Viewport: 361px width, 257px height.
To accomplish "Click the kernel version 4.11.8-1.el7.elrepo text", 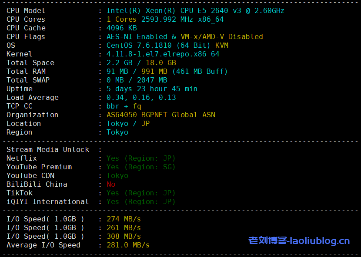I will click(163, 54).
